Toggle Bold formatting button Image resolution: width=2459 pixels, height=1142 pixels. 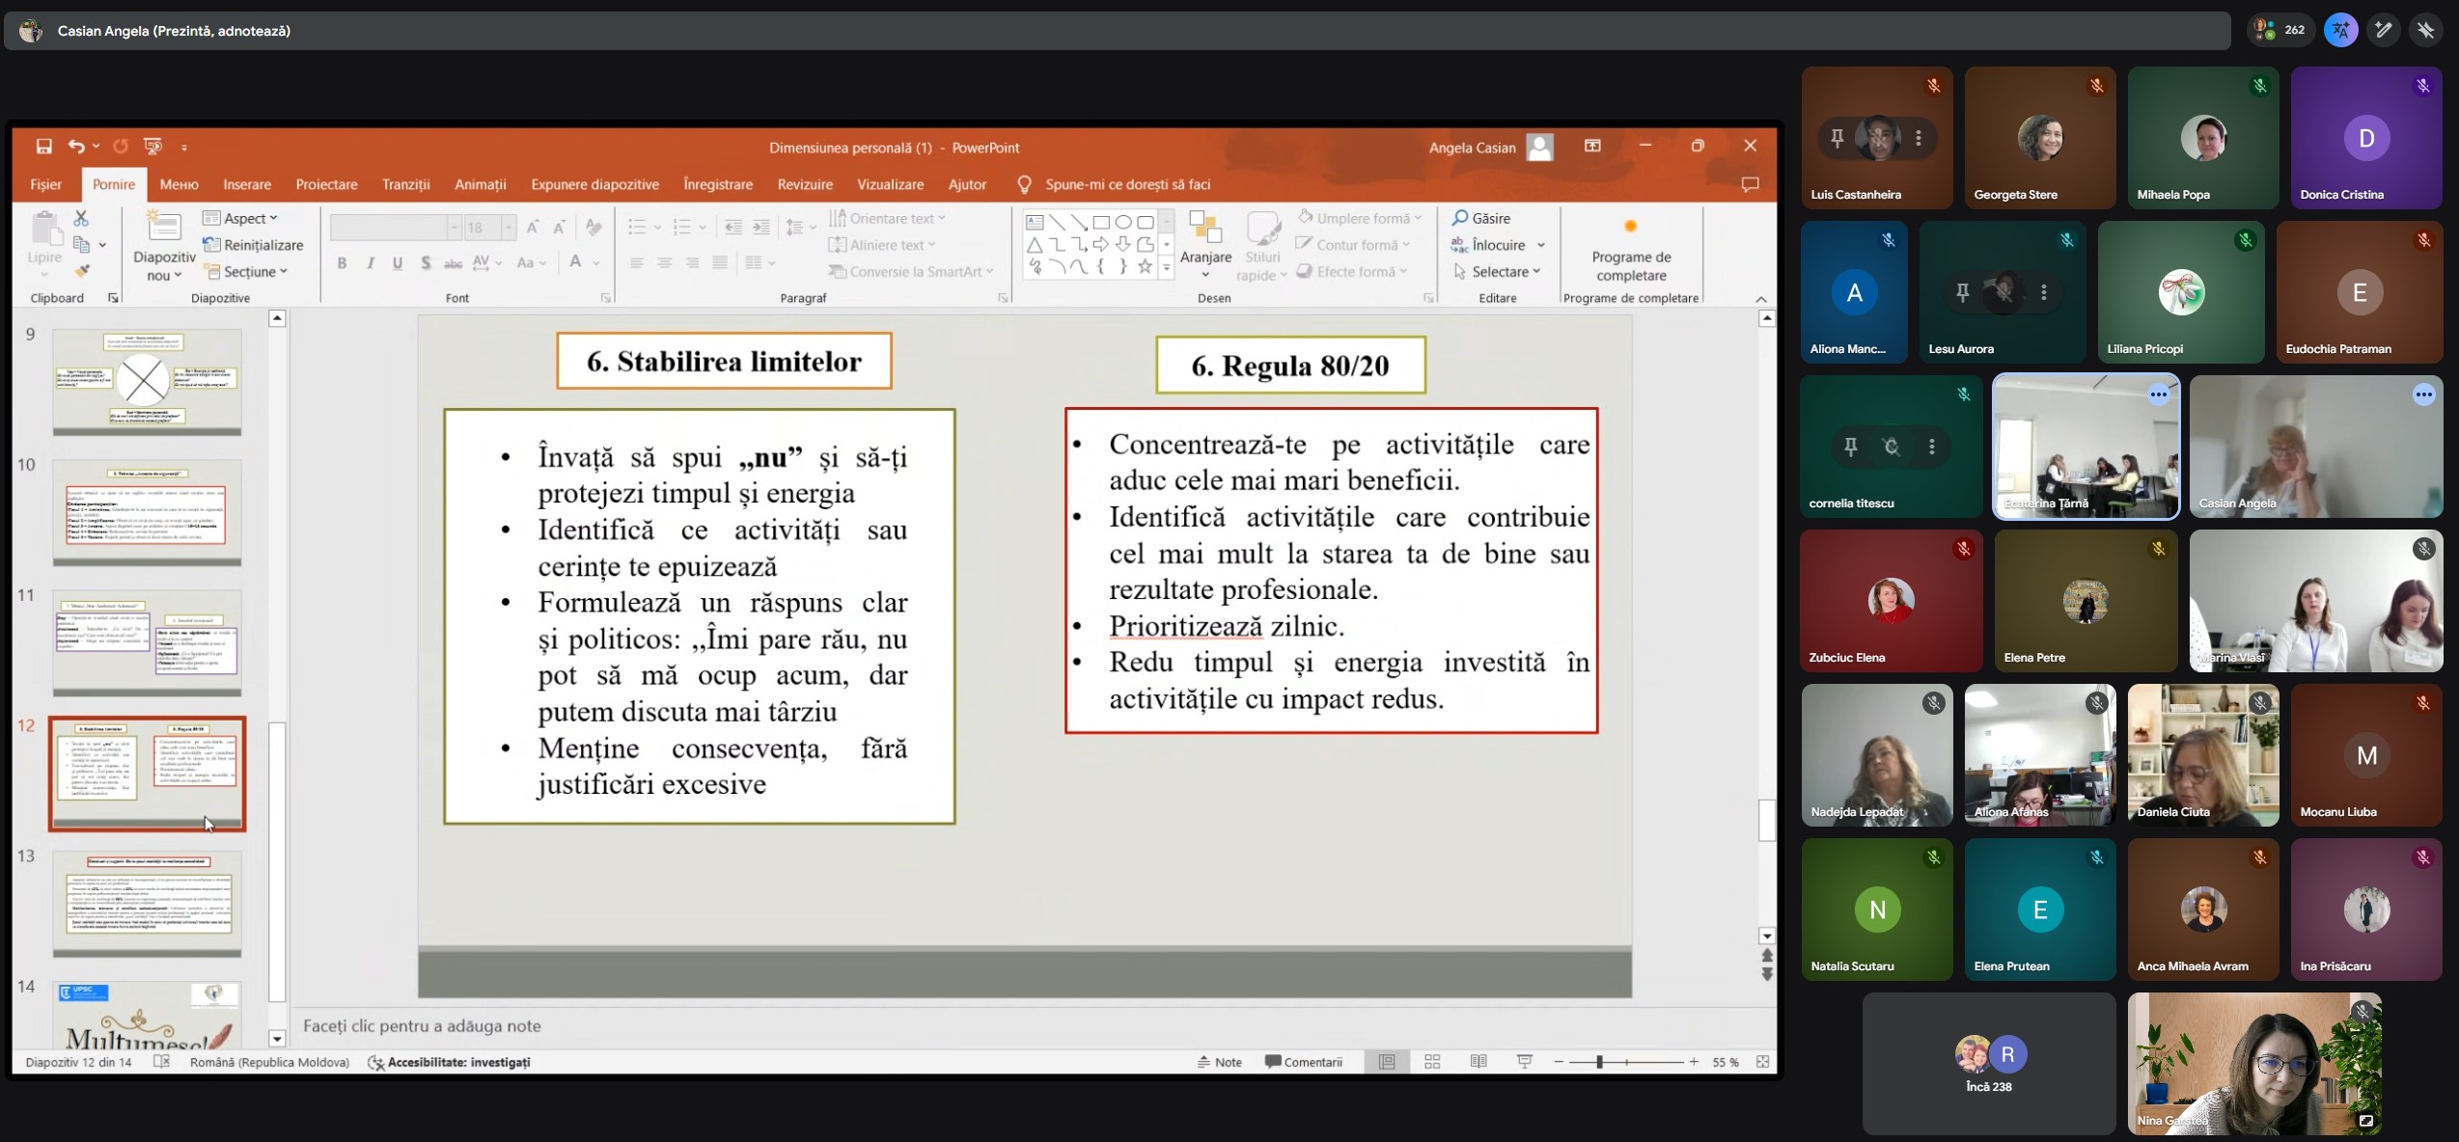(x=342, y=262)
